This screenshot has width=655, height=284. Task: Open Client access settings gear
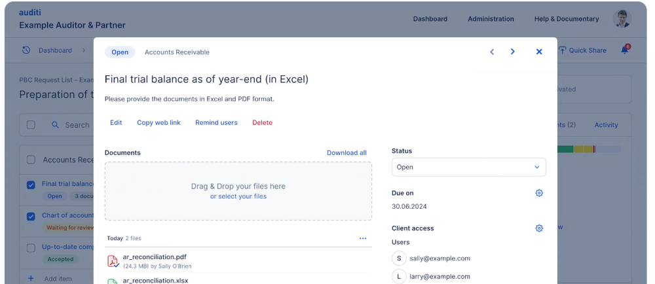539,228
